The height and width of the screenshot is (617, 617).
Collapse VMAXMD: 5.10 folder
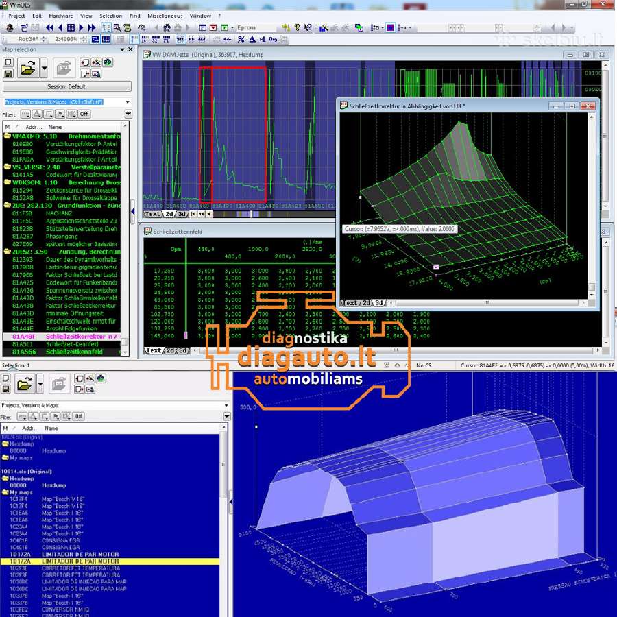(x=7, y=136)
